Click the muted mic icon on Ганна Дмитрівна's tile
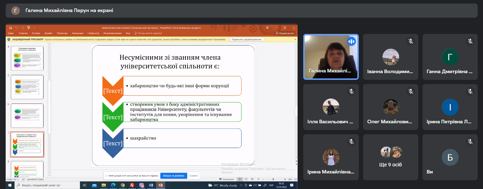This screenshot has height=189, width=483. click(470, 41)
